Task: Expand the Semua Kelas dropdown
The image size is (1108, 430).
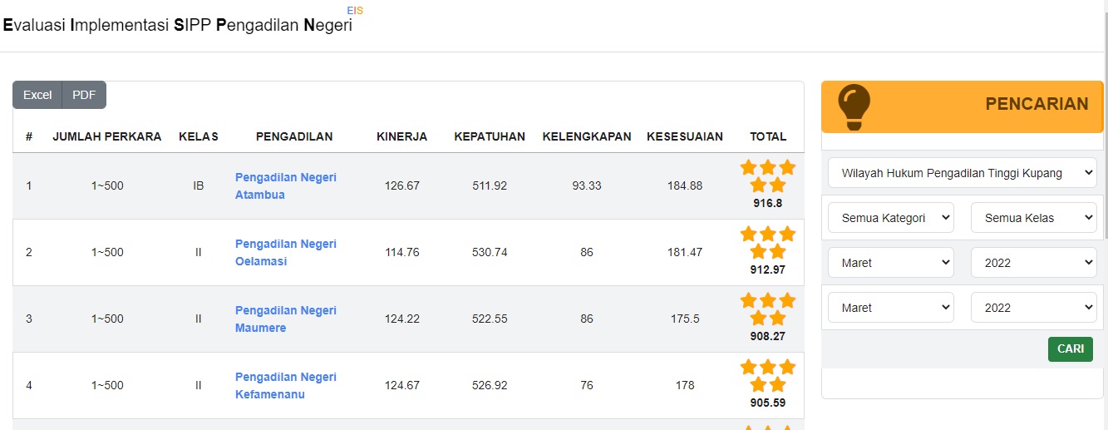Action: [x=1034, y=218]
